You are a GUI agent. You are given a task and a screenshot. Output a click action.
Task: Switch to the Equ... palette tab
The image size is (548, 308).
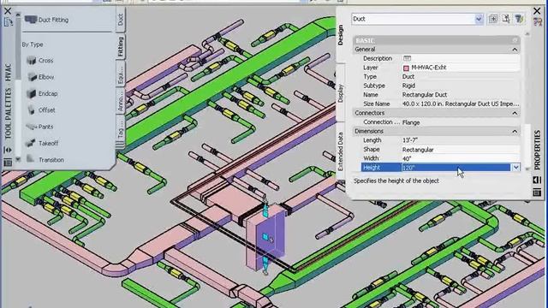coord(121,74)
